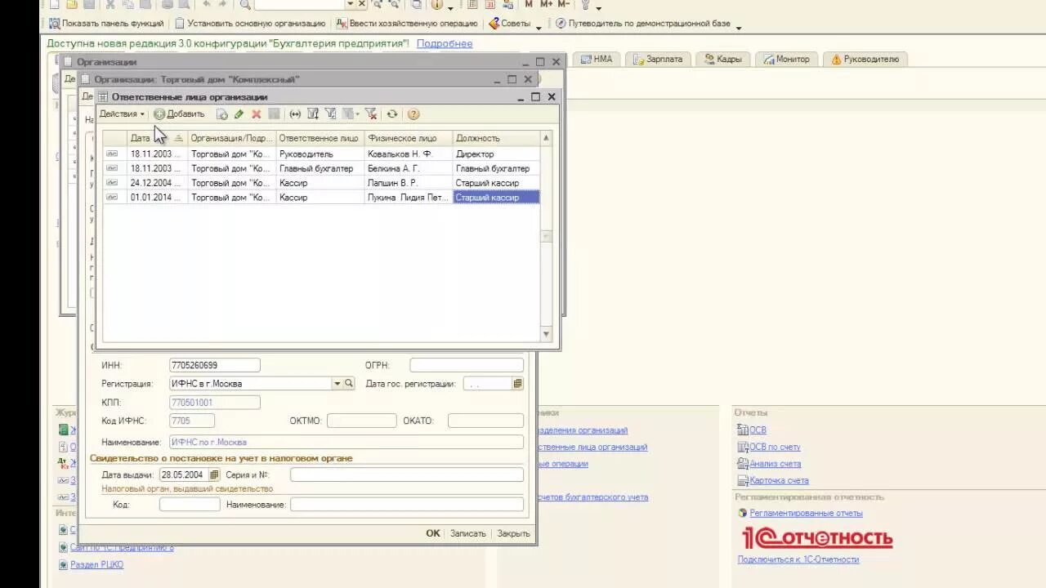Click the orange help question mark icon

tap(413, 114)
